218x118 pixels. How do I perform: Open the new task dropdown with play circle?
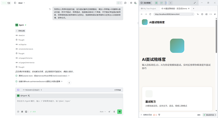point(119,3)
